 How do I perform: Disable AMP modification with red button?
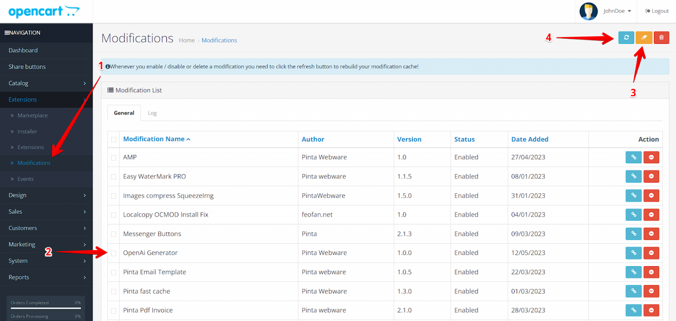tap(651, 157)
